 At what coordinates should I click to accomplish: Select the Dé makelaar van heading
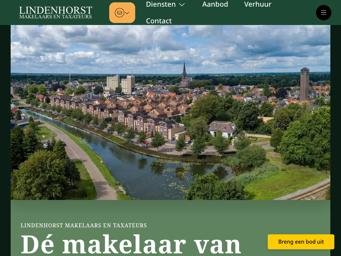click(131, 244)
